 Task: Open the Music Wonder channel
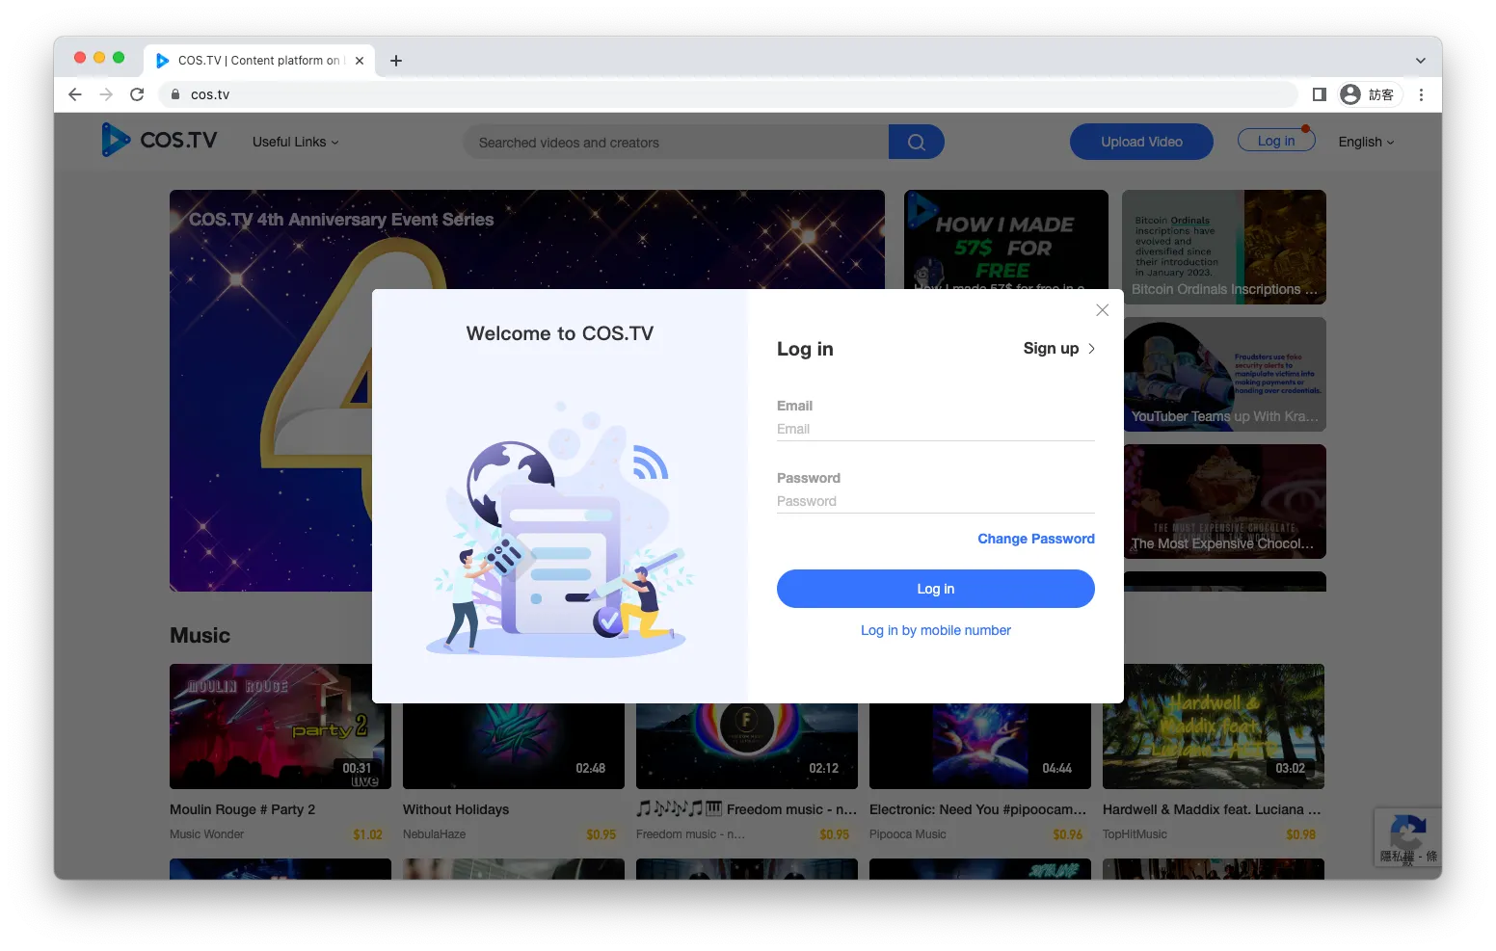pyautogui.click(x=206, y=834)
